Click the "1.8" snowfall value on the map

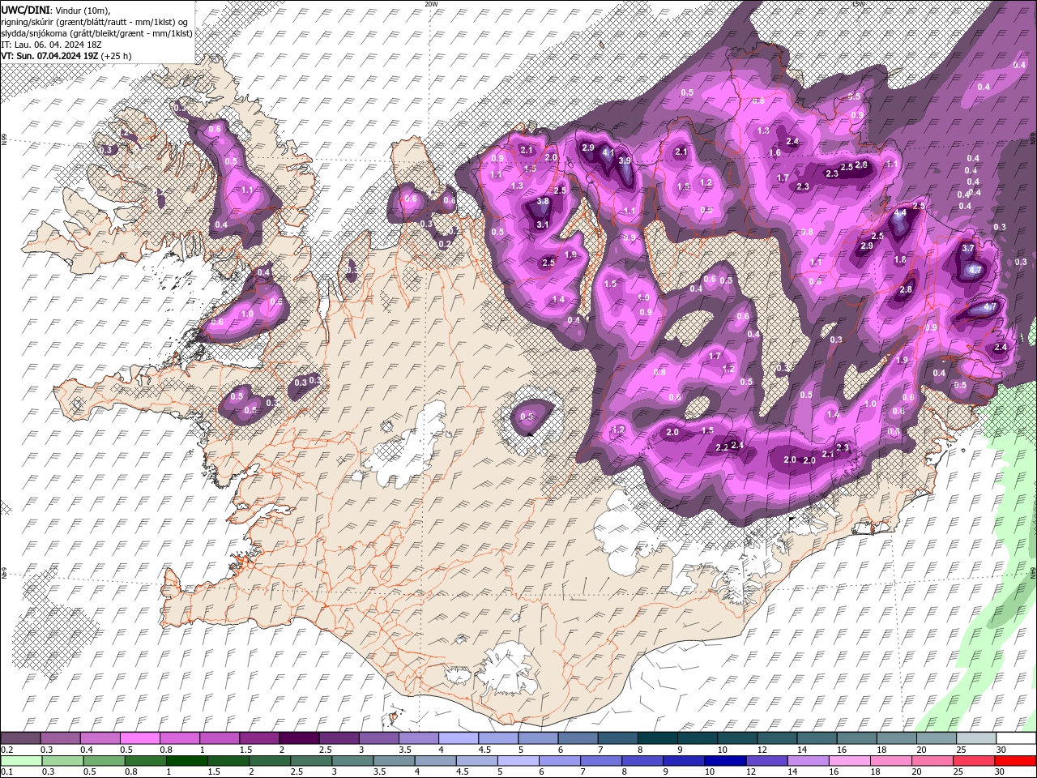900,259
